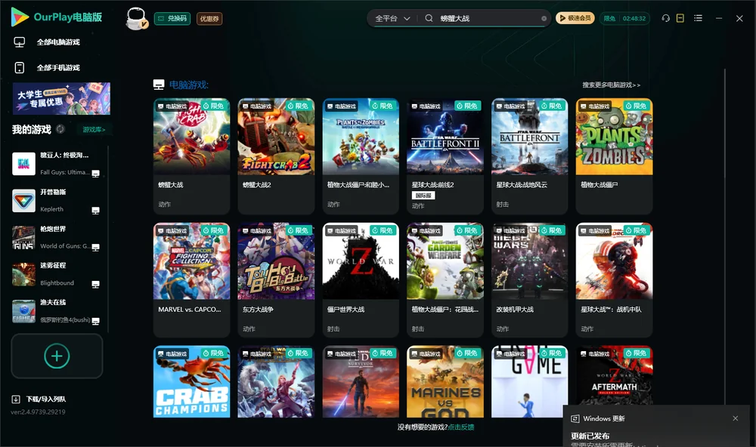Open the 游戏库 link

[94, 130]
